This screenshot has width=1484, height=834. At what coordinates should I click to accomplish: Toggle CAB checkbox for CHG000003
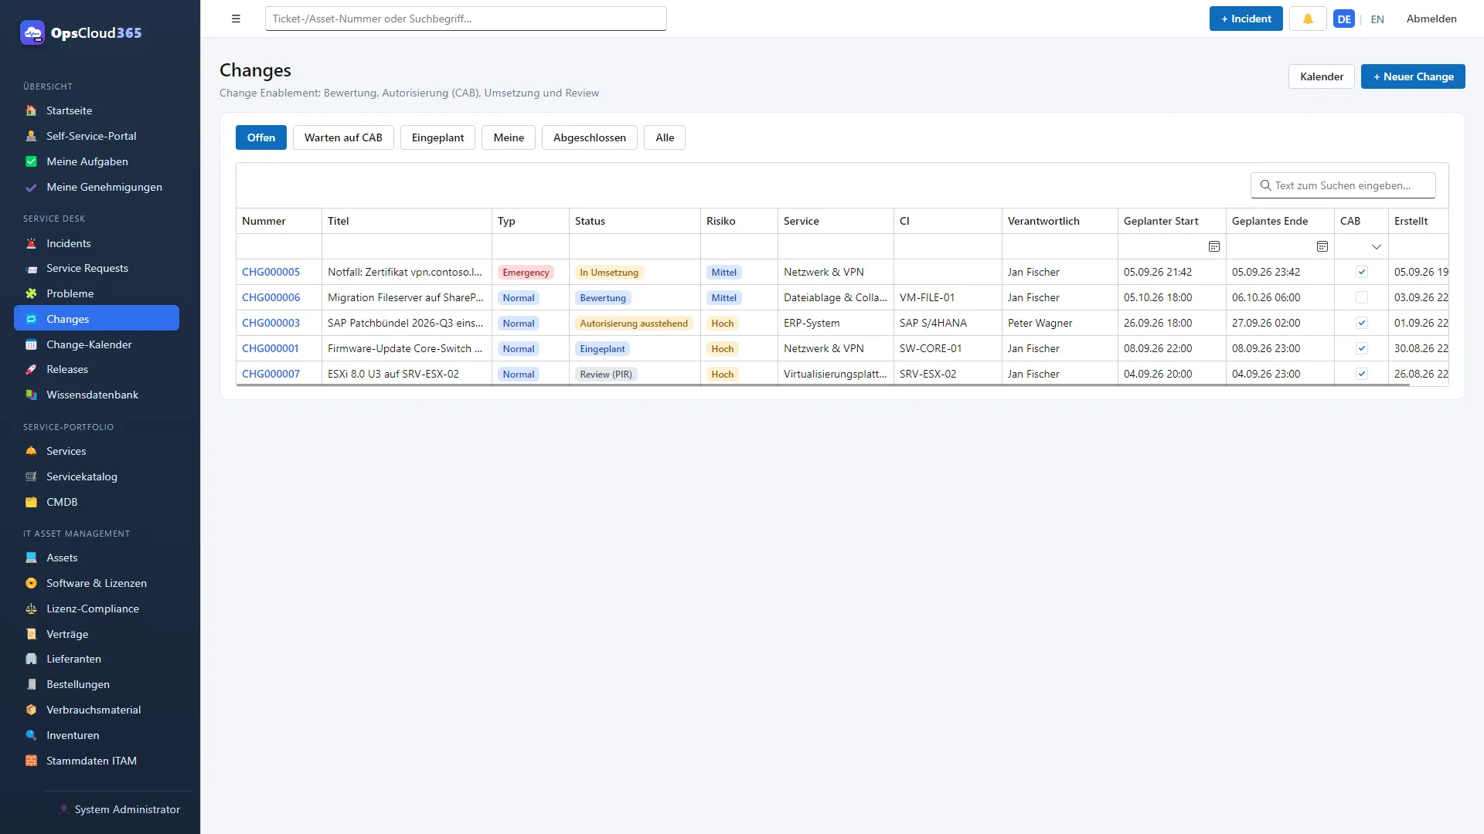(x=1362, y=323)
